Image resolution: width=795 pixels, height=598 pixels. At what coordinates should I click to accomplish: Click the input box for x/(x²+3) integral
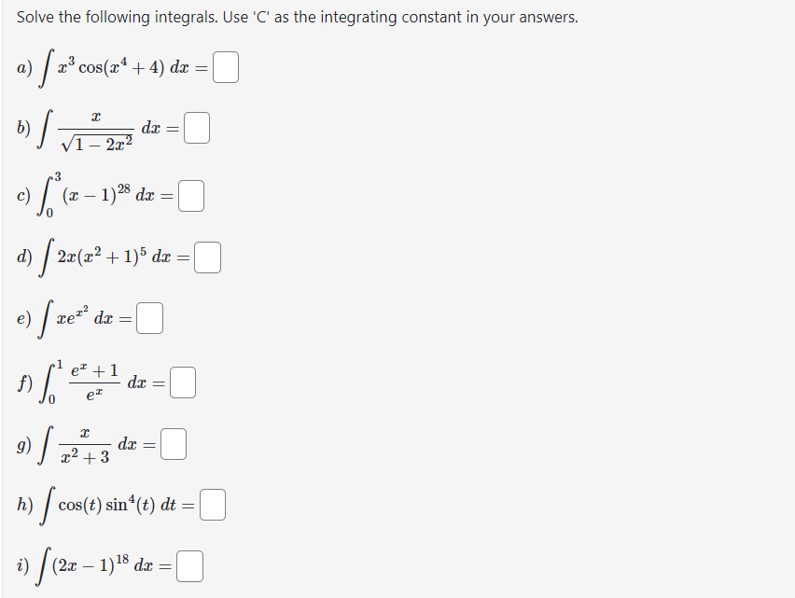click(x=174, y=444)
